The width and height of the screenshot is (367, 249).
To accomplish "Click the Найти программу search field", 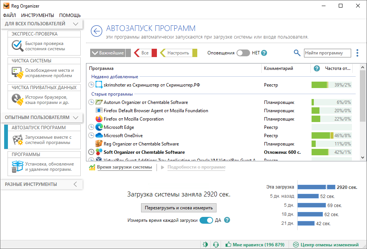I will (x=327, y=53).
